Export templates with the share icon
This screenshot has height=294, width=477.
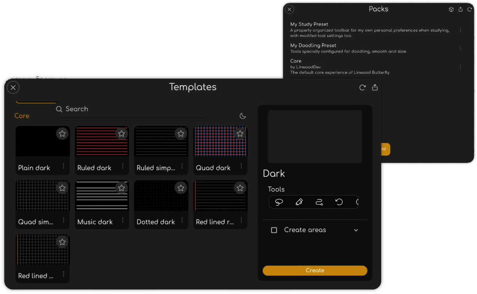point(375,87)
